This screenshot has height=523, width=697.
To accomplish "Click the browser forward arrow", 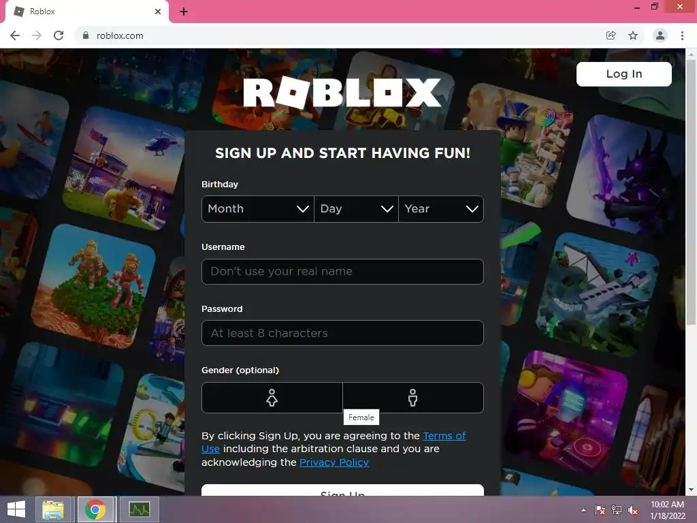I will coord(37,35).
